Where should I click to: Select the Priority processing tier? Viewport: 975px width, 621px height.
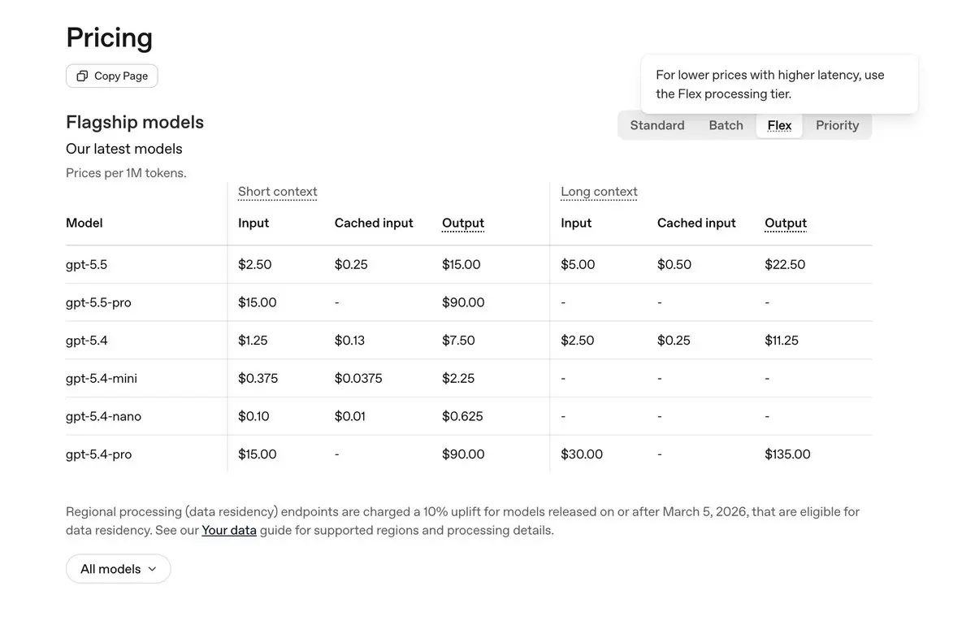point(837,125)
